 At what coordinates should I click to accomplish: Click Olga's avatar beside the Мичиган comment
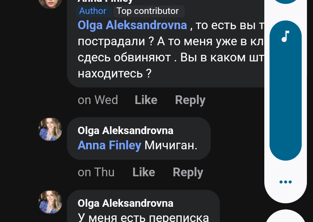[50, 129]
